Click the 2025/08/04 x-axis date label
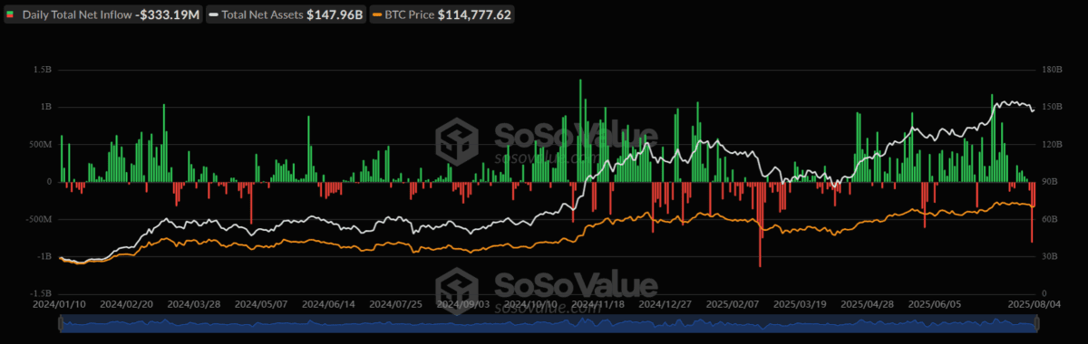 point(1035,305)
